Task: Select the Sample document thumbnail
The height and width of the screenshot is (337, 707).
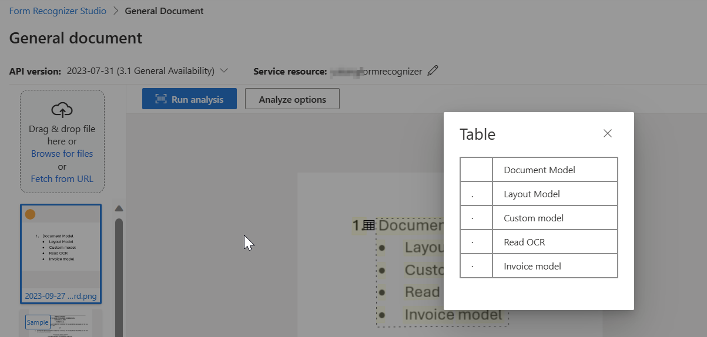Action: click(61, 323)
